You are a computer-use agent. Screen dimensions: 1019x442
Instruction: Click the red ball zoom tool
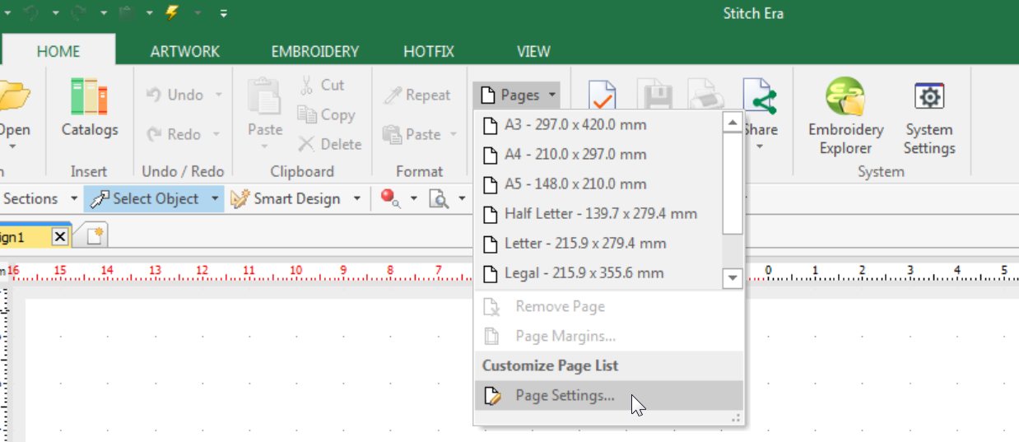point(390,198)
